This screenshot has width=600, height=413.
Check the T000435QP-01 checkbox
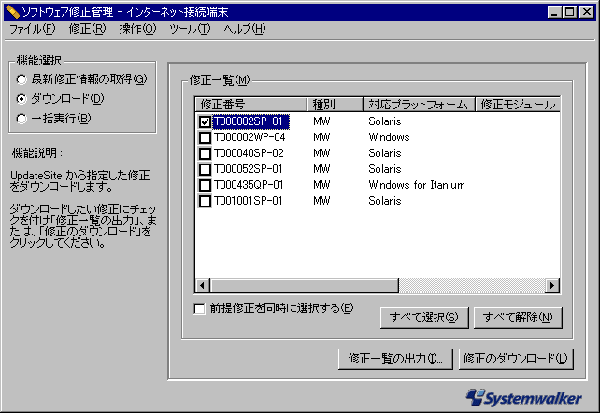205,185
